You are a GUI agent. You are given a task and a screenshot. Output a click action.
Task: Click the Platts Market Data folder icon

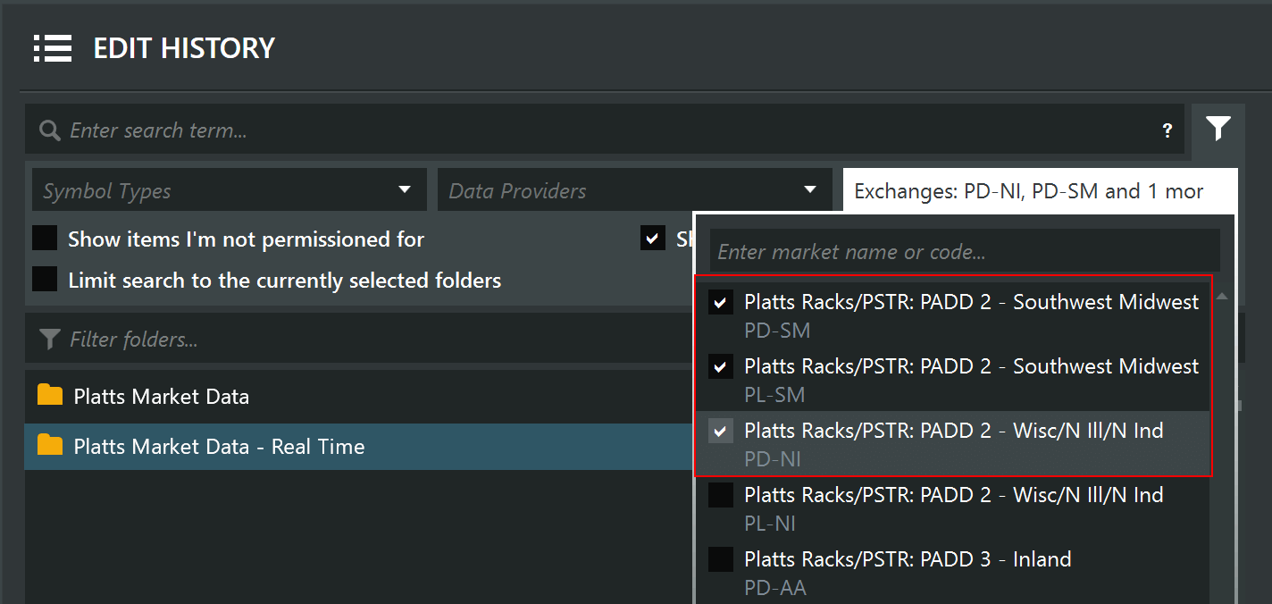(x=50, y=395)
